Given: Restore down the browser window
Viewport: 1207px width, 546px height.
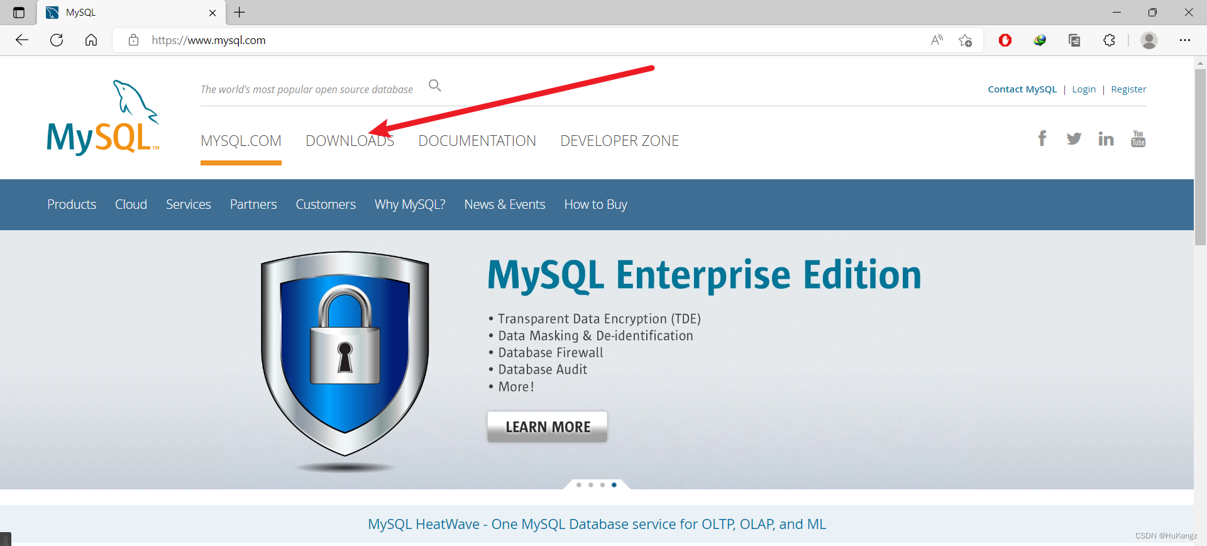Looking at the screenshot, I should tap(1152, 13).
